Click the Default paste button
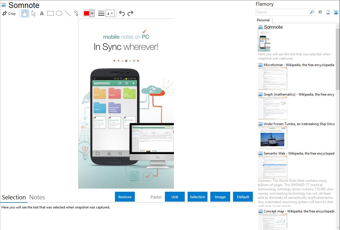340x230 pixels. tap(243, 197)
